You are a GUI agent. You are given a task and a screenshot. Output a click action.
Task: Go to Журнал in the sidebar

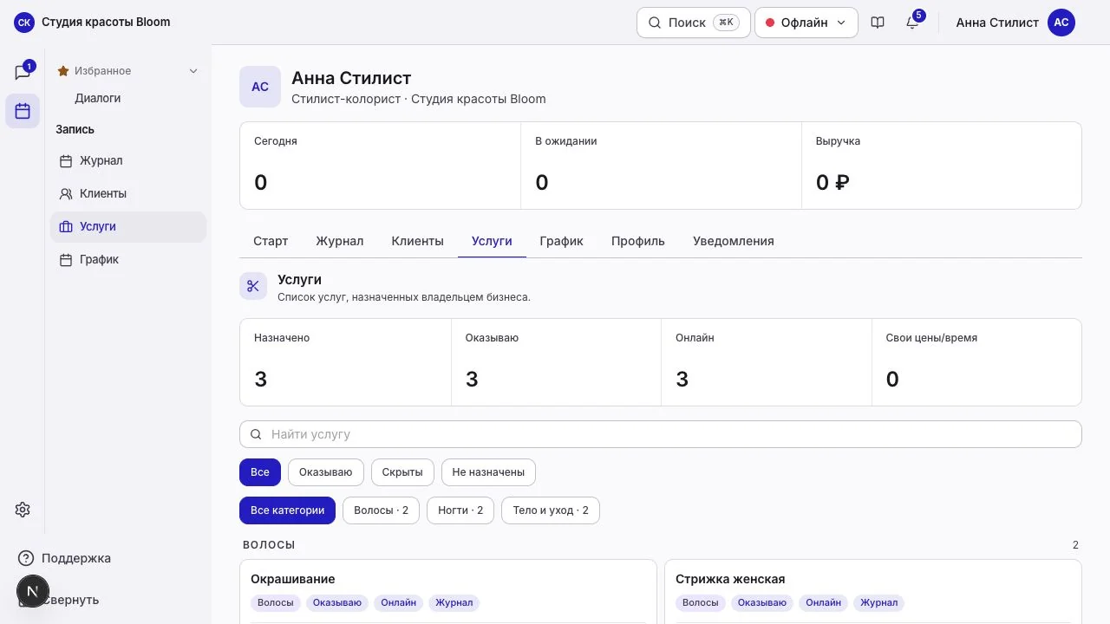click(x=128, y=160)
